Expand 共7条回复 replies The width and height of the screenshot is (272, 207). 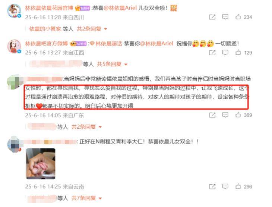[x=87, y=198]
